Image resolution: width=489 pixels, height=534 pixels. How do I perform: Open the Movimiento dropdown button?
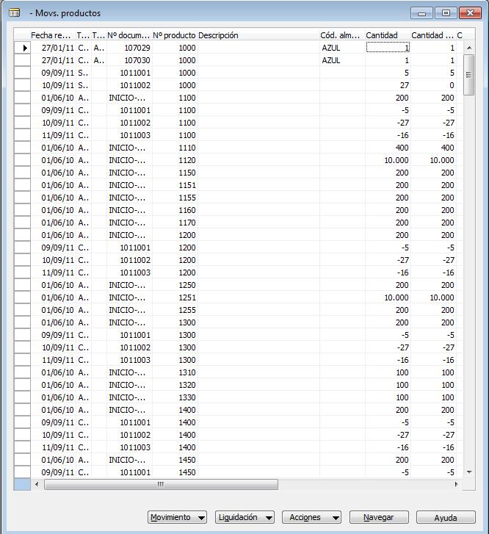point(177,517)
